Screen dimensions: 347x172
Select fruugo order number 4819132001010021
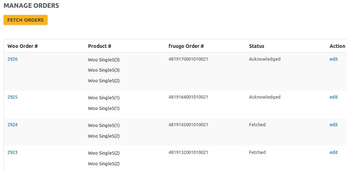coord(188,152)
